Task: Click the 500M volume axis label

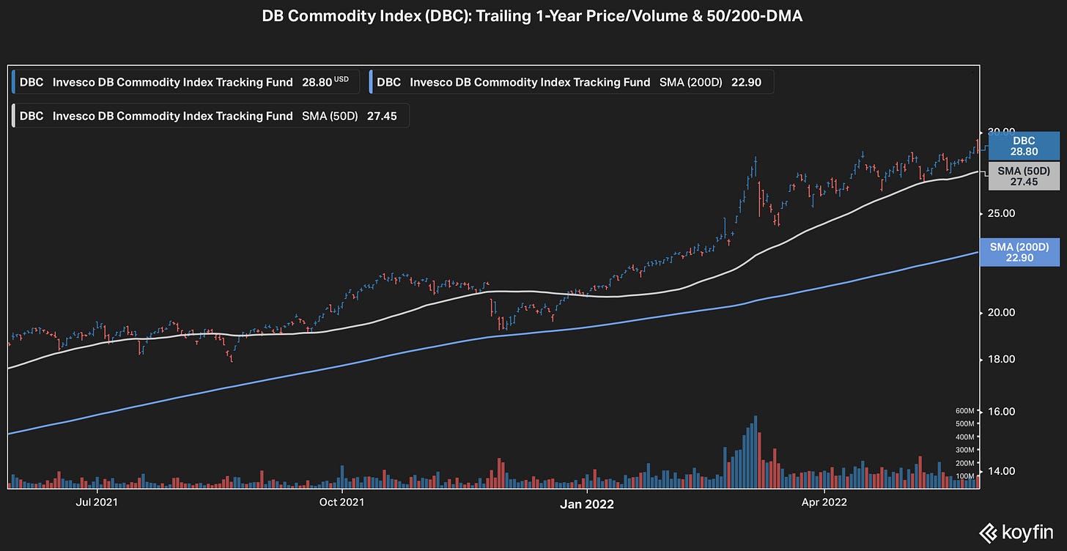Action: click(964, 424)
